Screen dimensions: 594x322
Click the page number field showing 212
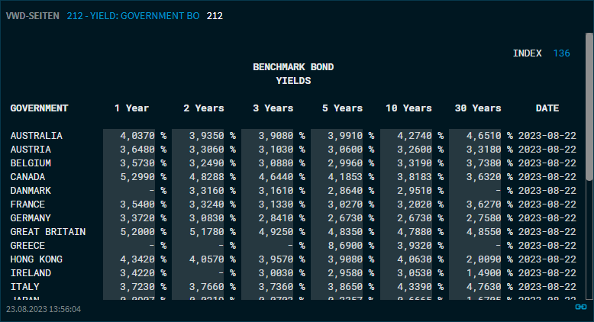[x=215, y=15]
